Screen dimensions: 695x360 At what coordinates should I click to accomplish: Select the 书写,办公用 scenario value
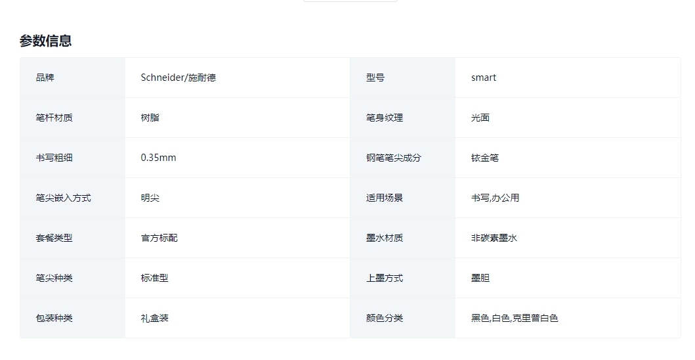pos(495,198)
